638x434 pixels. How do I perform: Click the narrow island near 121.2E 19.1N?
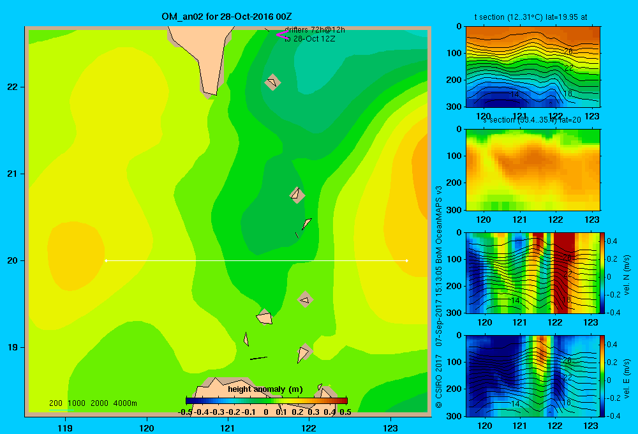coord(246,339)
